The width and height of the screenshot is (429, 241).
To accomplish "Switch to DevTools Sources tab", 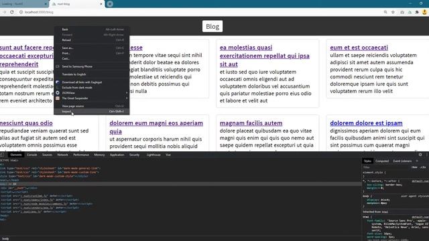I will pyautogui.click(x=47, y=155).
